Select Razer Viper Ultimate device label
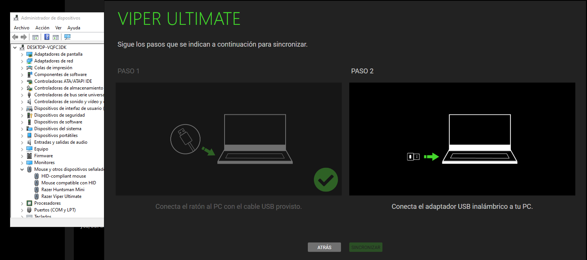The image size is (587, 260). pos(61,196)
